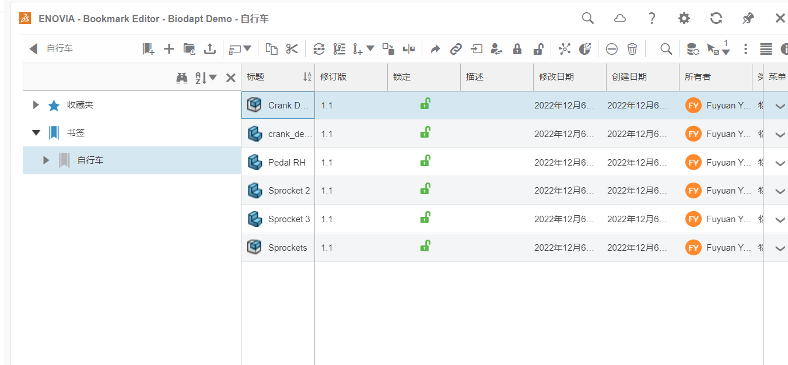Click the back arrow next to 自行车
This screenshot has height=365, width=788.
[x=33, y=49]
